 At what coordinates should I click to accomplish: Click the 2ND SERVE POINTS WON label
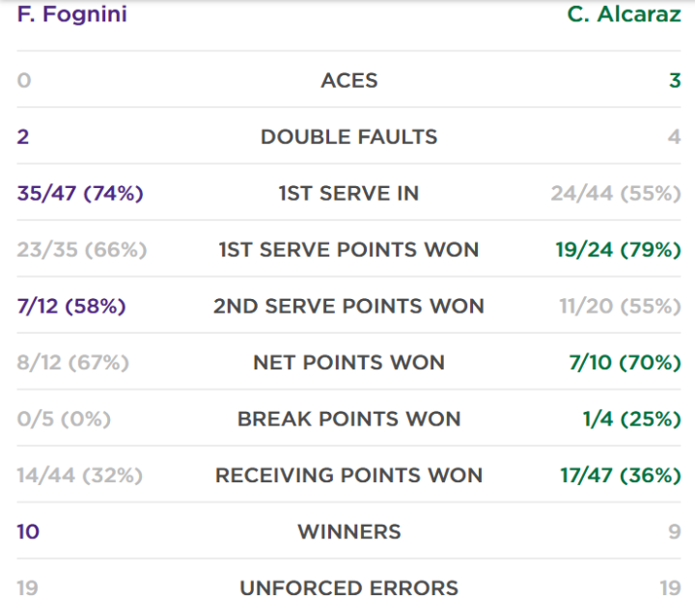[x=348, y=306]
